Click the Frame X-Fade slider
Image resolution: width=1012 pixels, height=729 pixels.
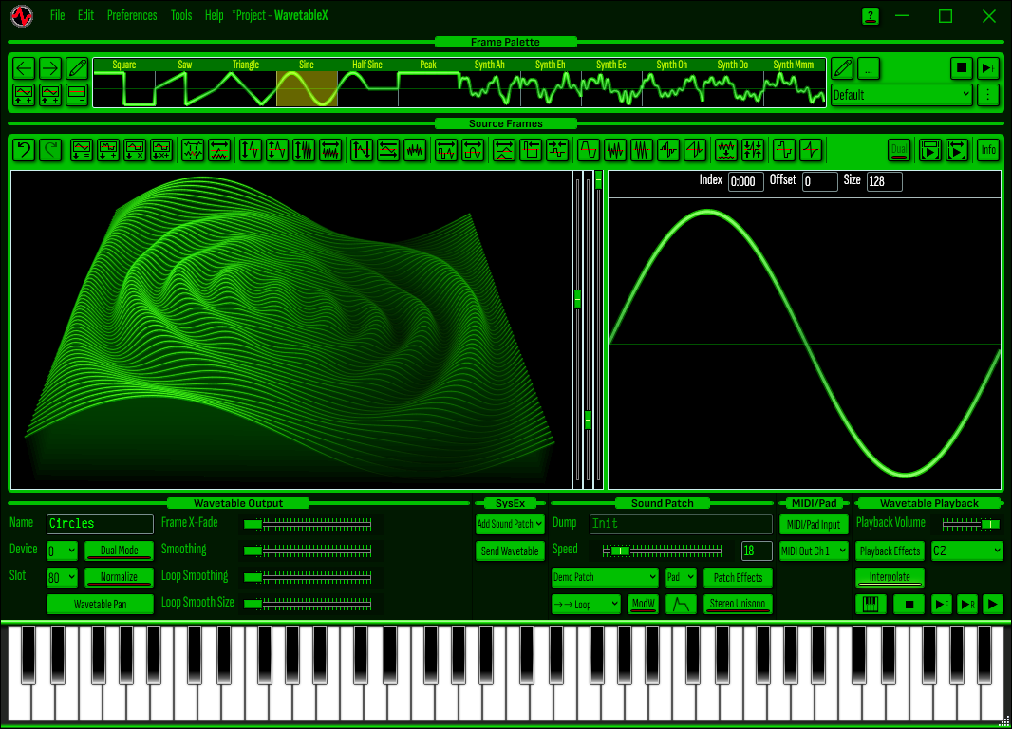pos(308,525)
